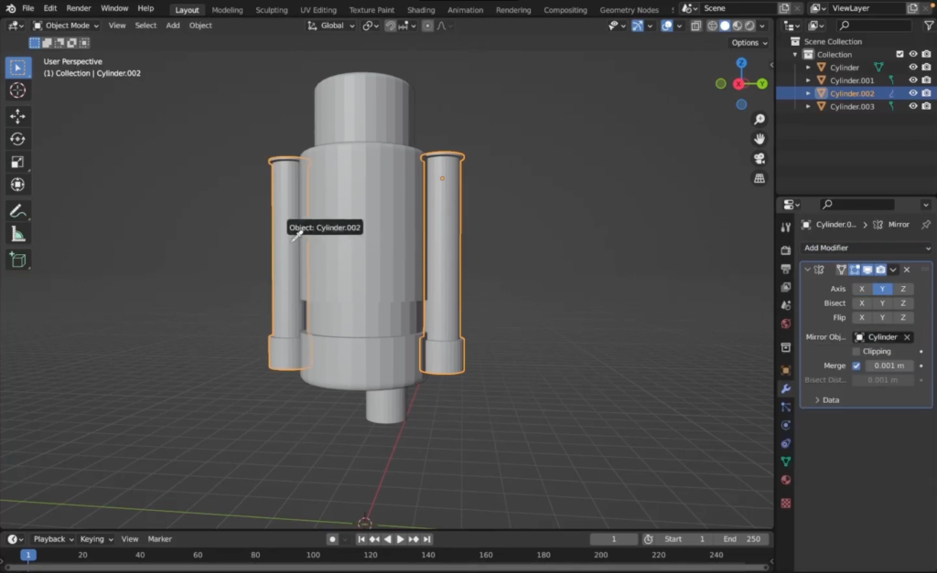The height and width of the screenshot is (573, 937).
Task: Choose the Add Cube tool
Action: click(x=17, y=260)
